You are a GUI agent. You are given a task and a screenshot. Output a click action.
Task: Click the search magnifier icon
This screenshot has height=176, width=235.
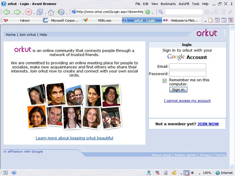(161, 12)
